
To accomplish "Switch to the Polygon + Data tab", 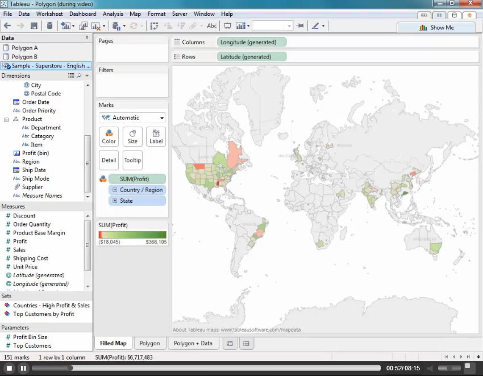I will pyautogui.click(x=193, y=343).
